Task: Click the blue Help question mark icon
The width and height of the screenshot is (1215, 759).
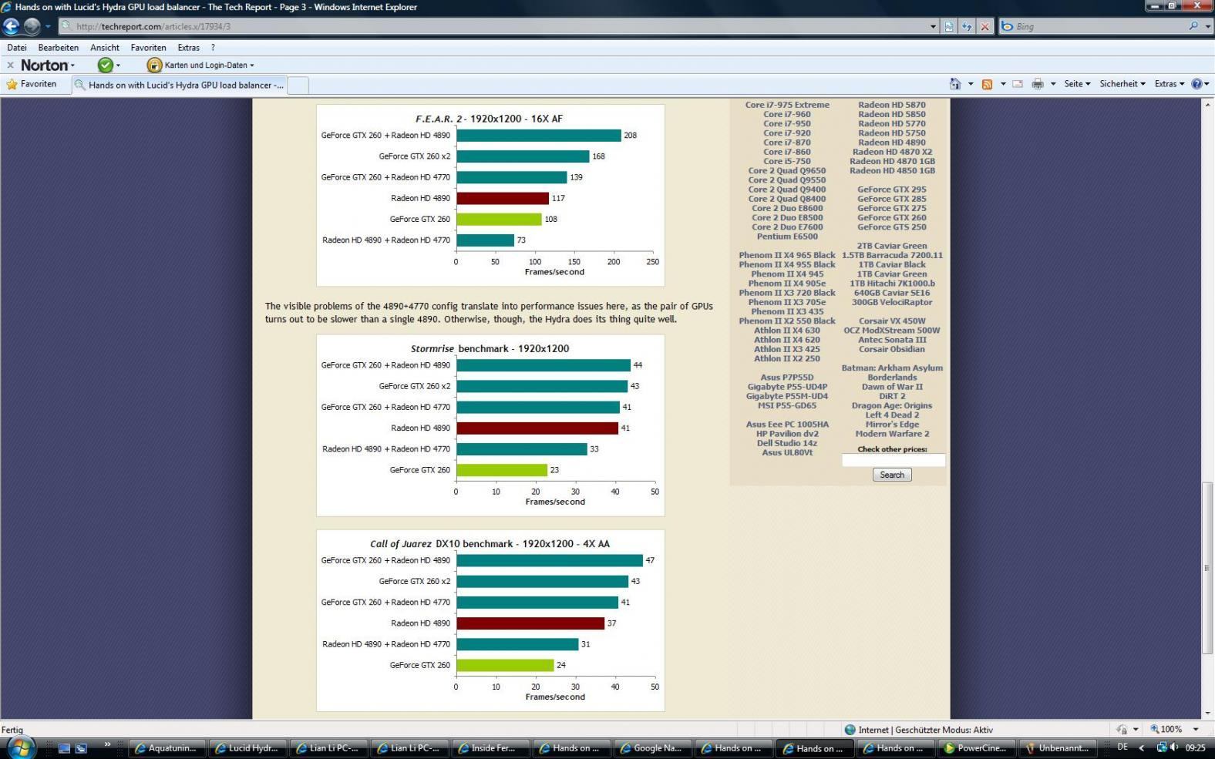Action: point(1196,84)
